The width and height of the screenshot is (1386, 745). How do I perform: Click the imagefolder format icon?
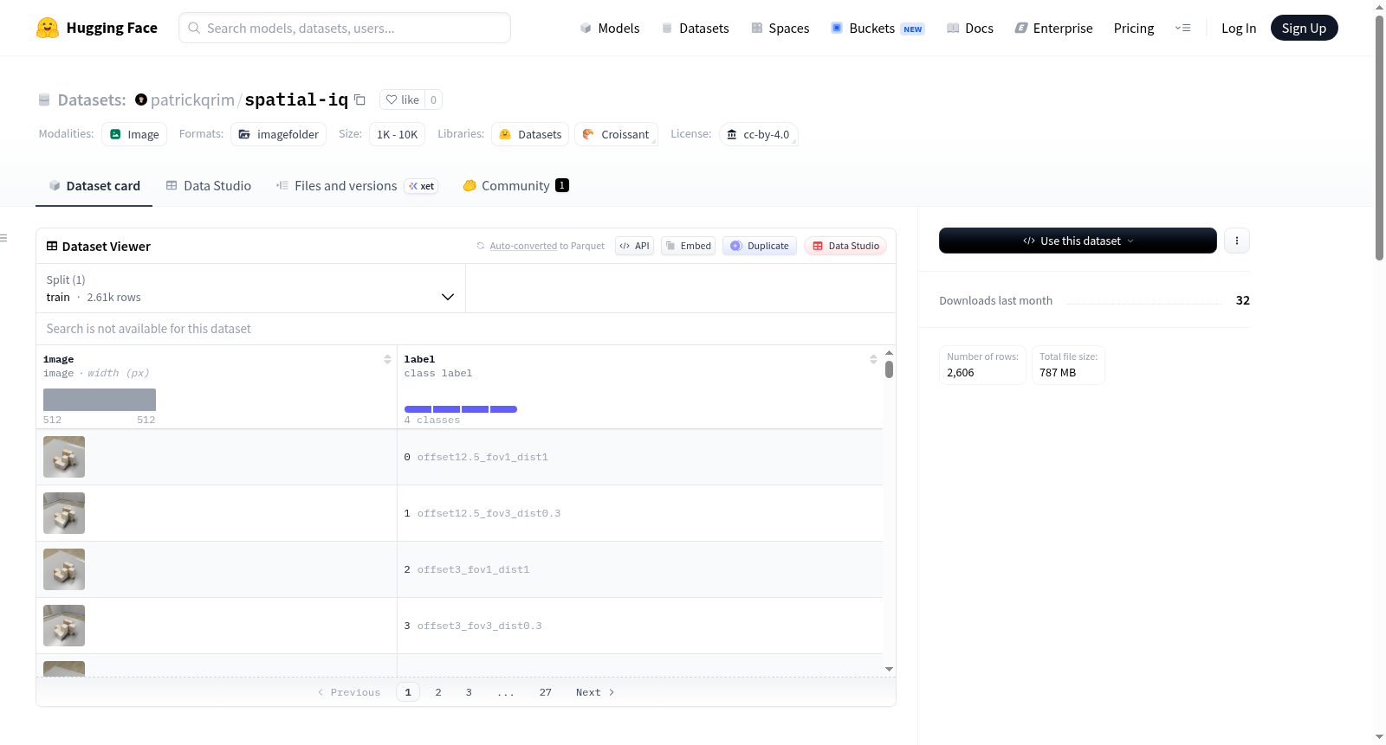tap(244, 134)
